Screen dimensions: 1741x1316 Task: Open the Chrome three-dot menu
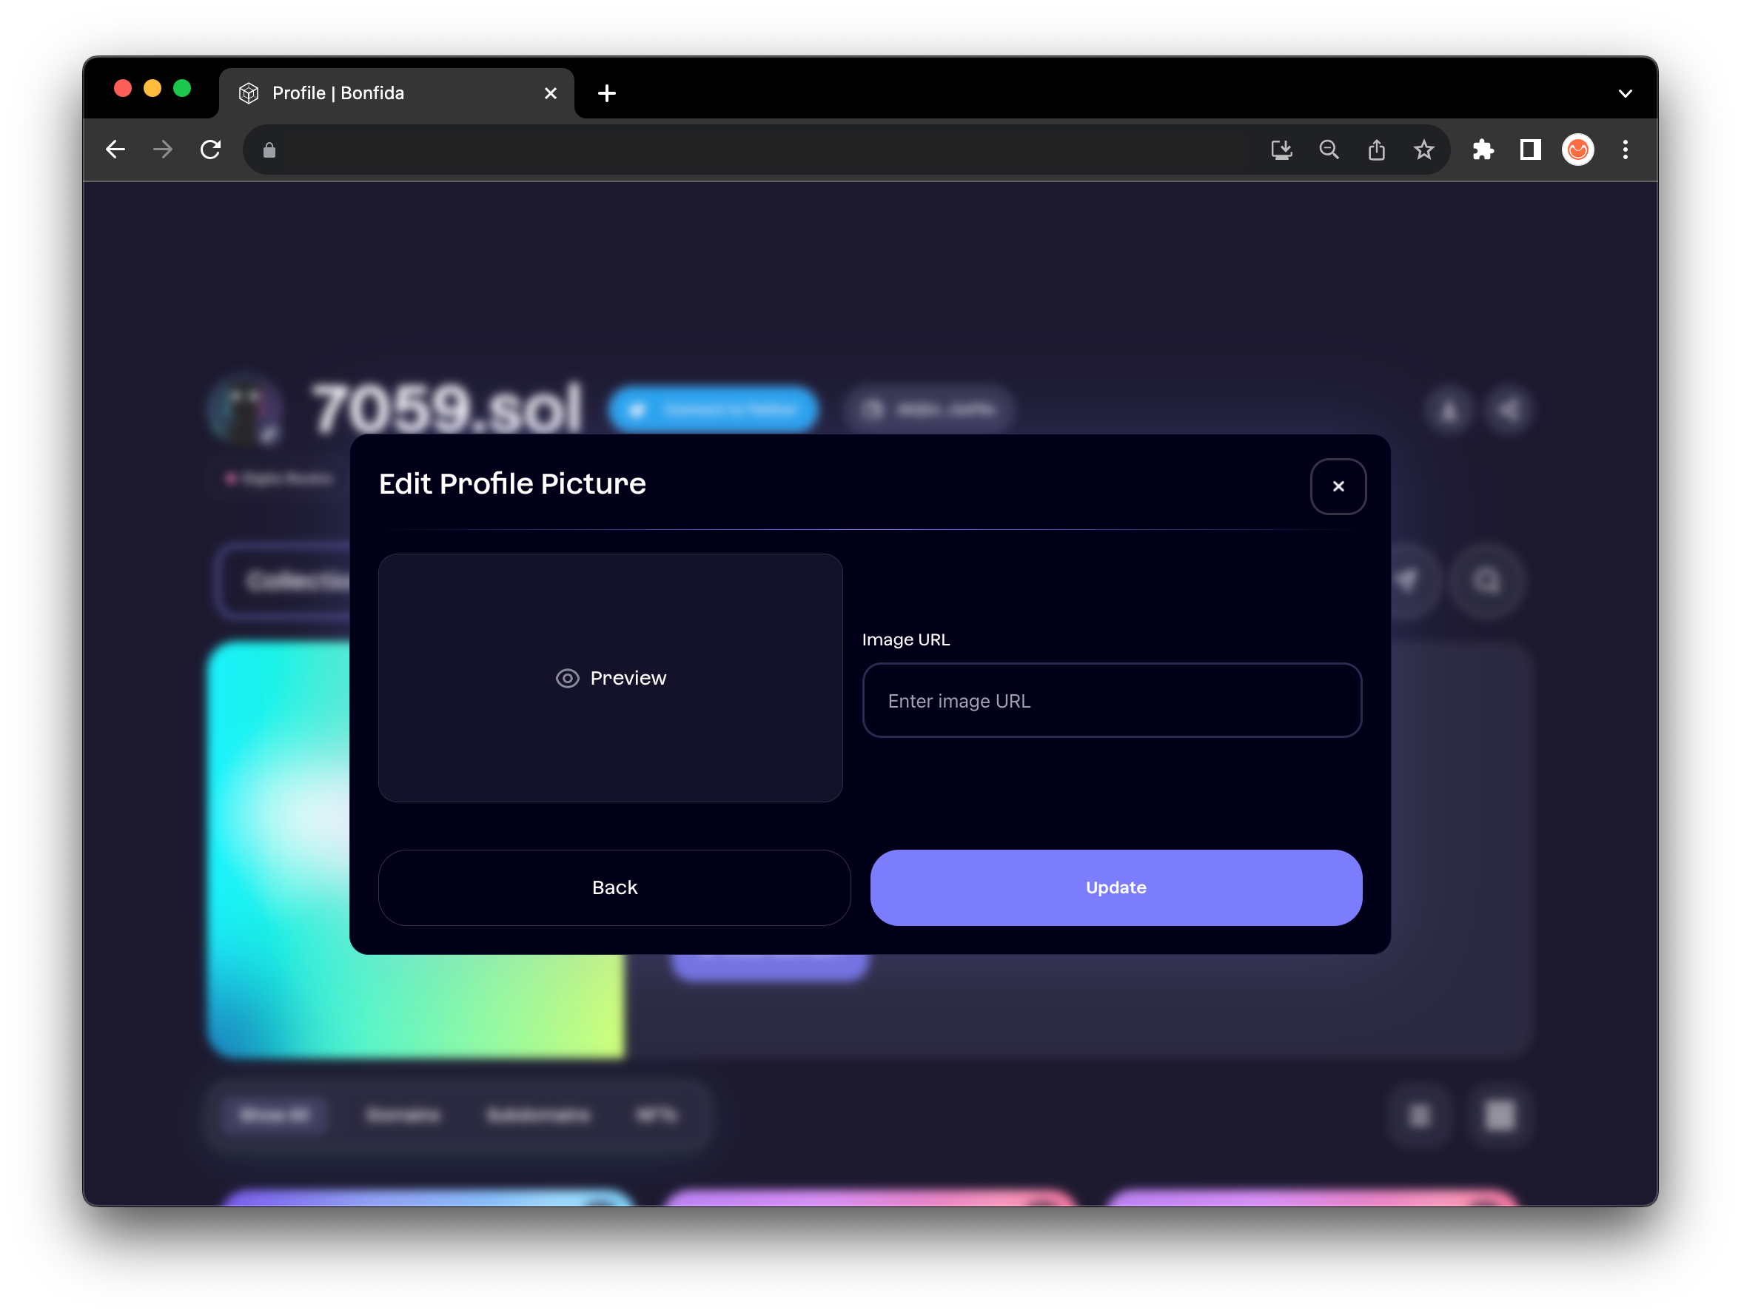pyautogui.click(x=1625, y=150)
